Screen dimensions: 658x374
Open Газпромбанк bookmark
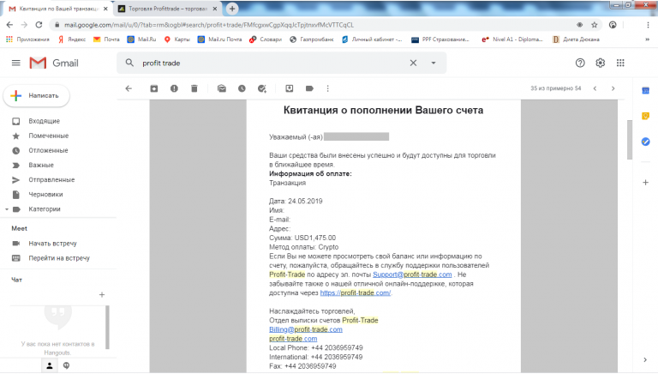click(x=311, y=39)
